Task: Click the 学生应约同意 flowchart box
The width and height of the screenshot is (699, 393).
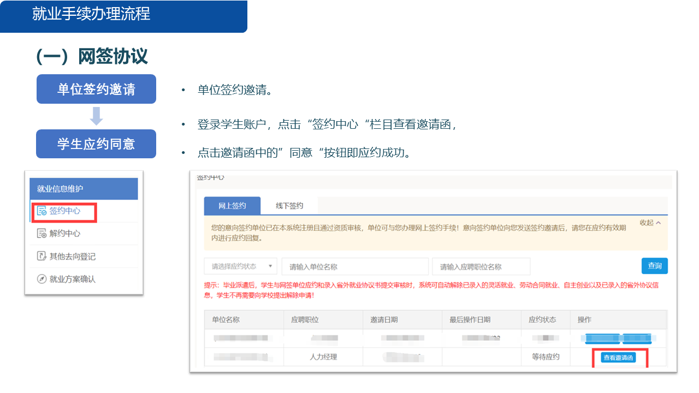Action: pyautogui.click(x=96, y=144)
